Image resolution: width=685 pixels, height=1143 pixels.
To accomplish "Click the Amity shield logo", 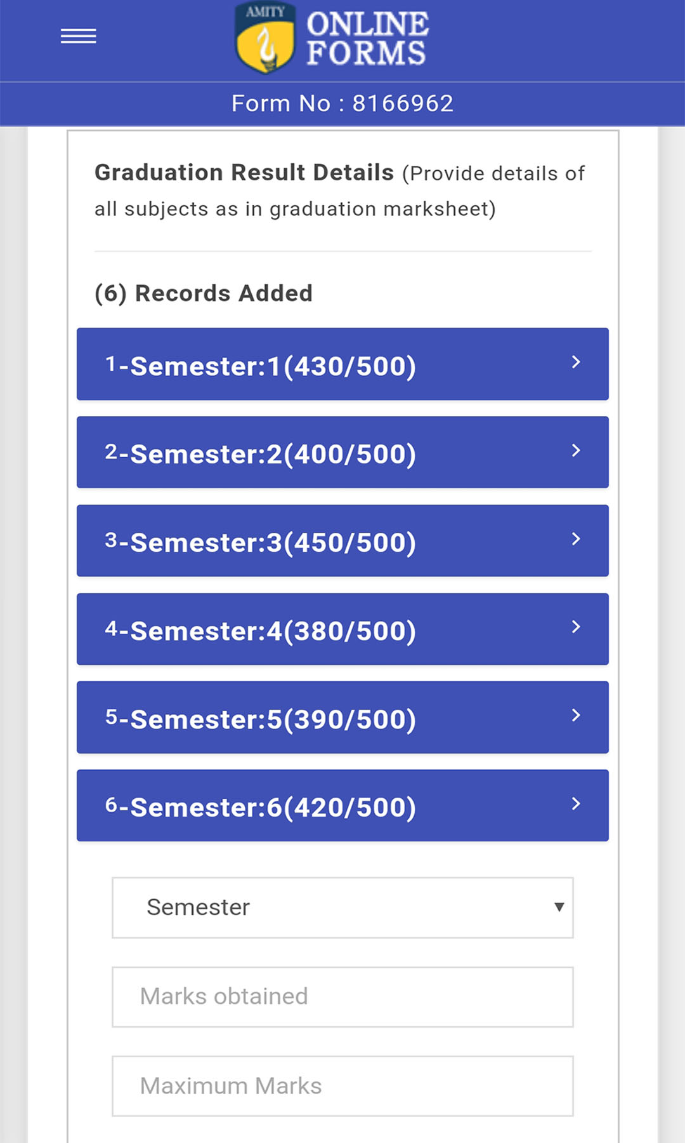I will (264, 38).
